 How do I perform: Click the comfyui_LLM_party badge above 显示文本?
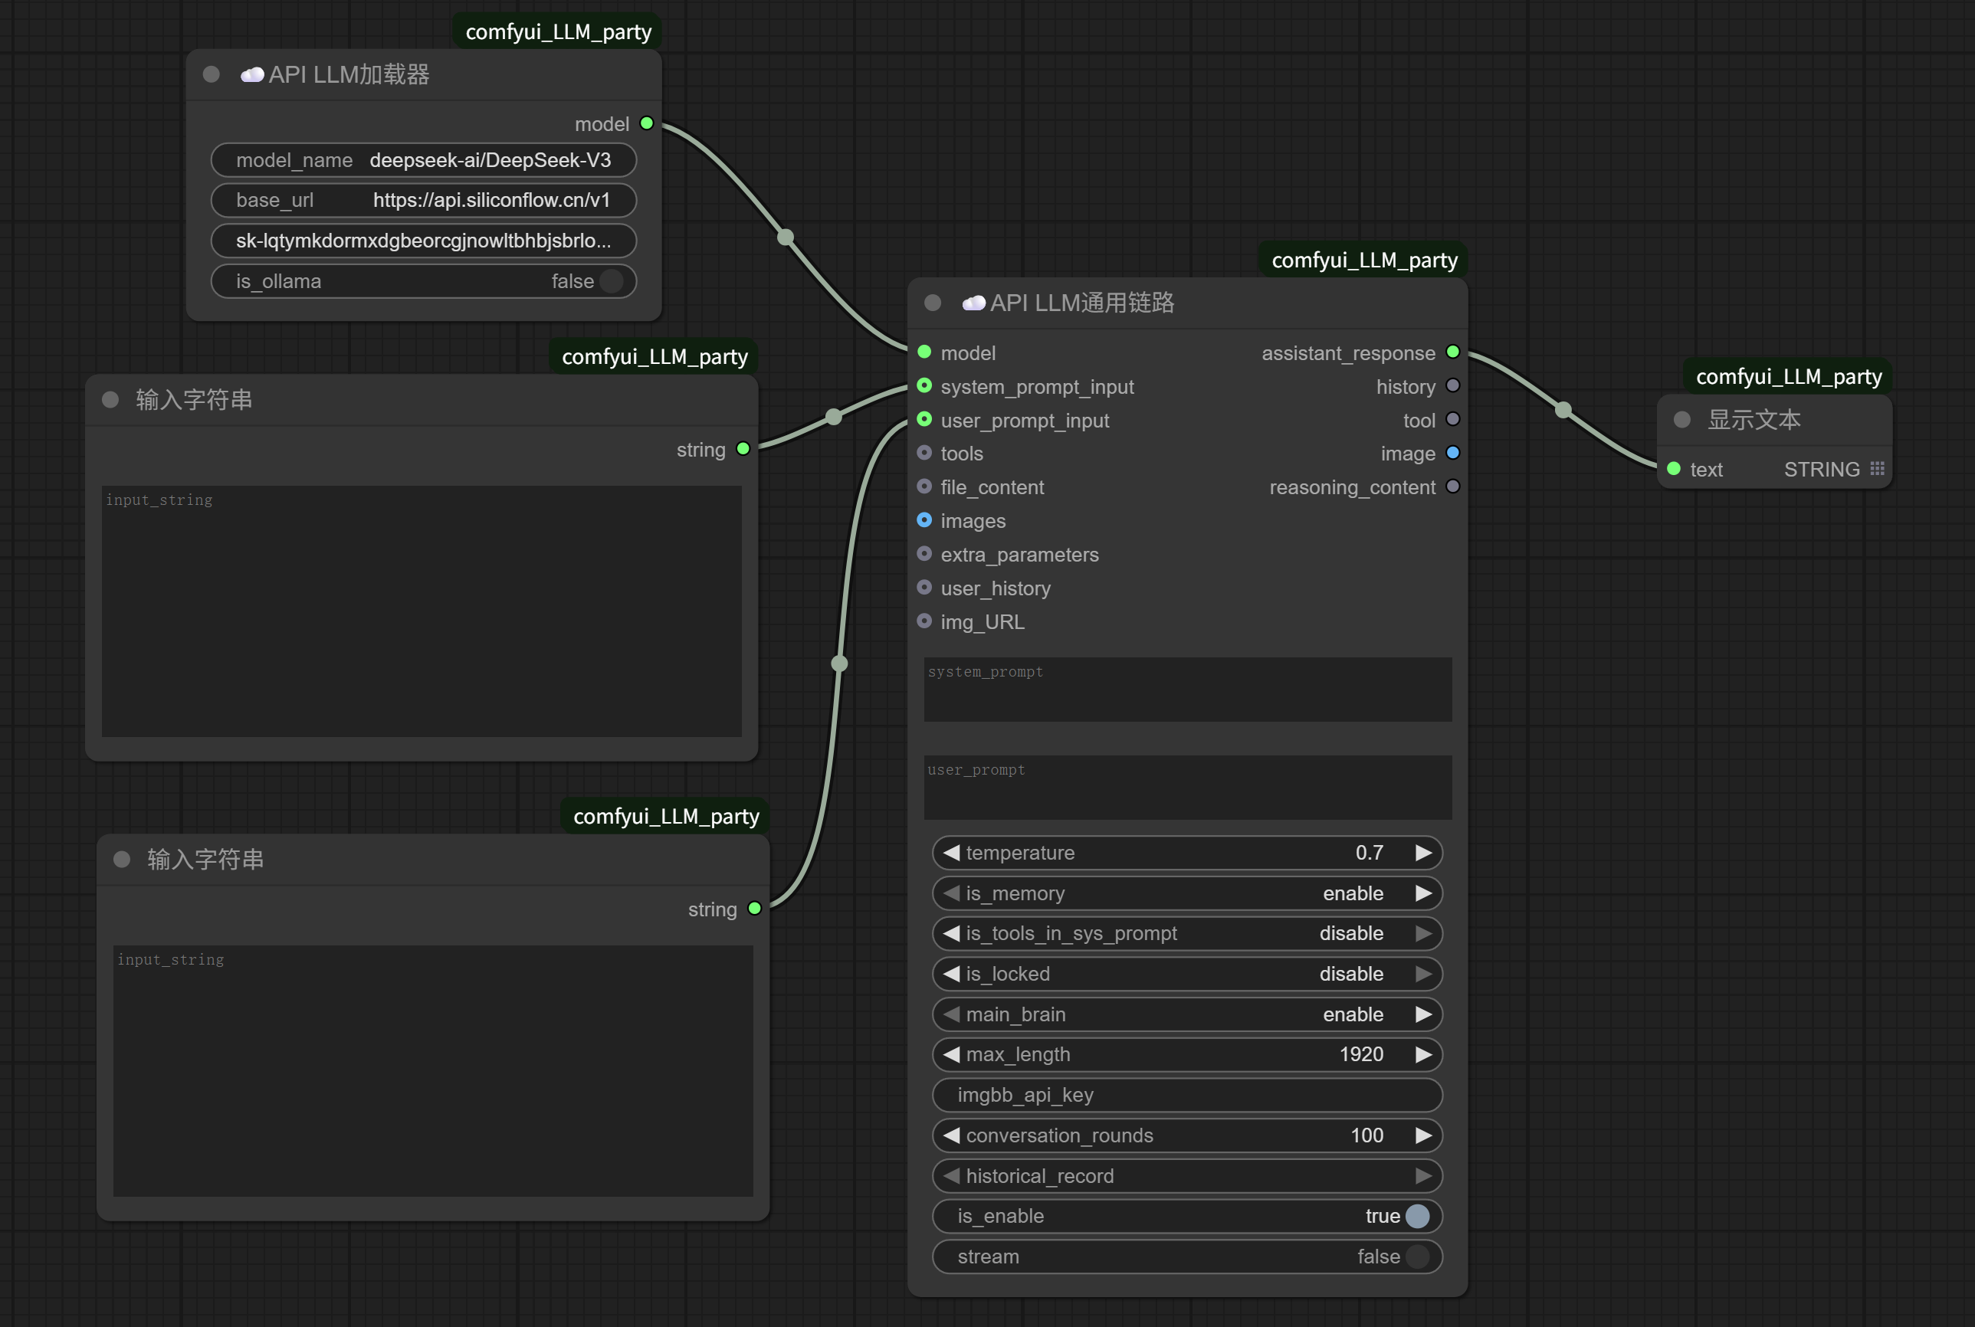pyautogui.click(x=1788, y=377)
